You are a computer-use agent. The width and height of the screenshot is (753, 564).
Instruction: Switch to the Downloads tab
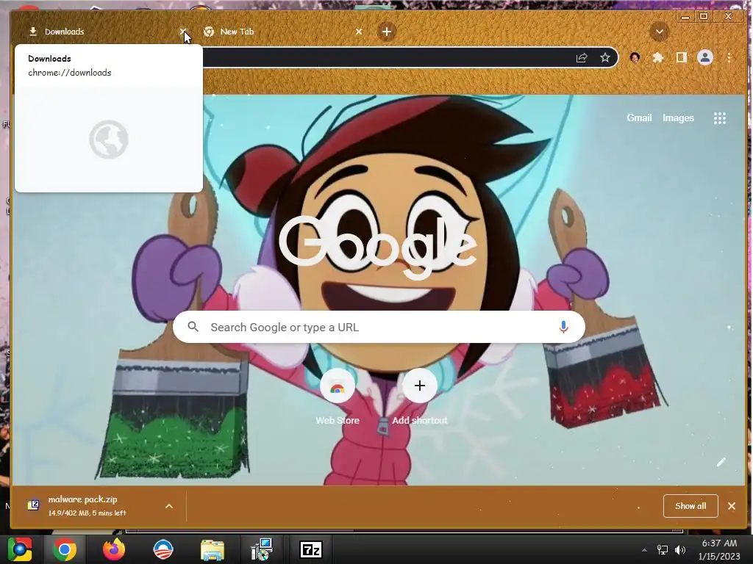[x=101, y=32]
